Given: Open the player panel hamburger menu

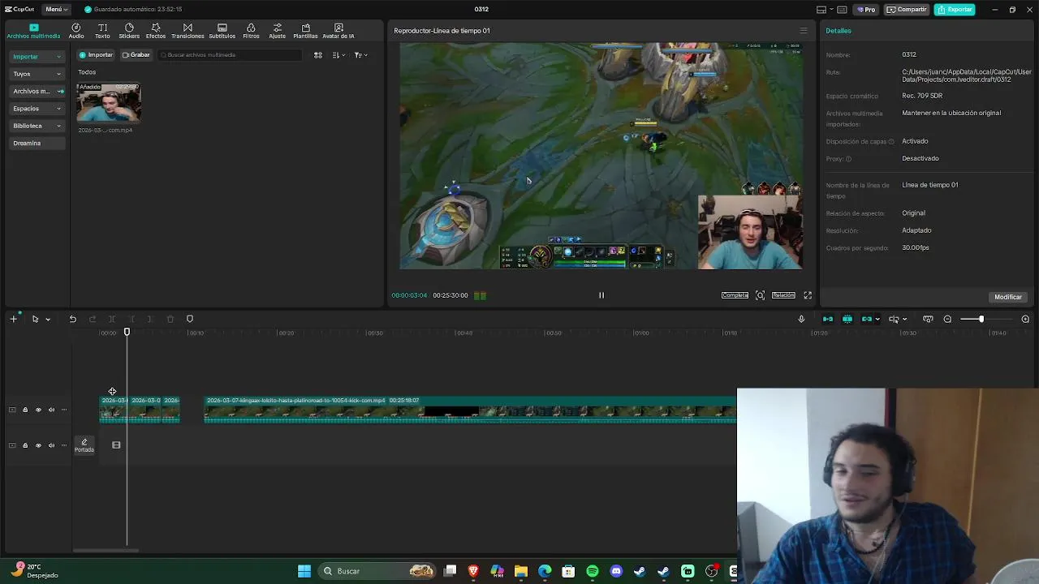Looking at the screenshot, I should click(x=804, y=31).
